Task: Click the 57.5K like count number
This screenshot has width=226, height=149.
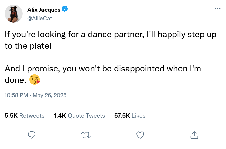Action: 122,116
